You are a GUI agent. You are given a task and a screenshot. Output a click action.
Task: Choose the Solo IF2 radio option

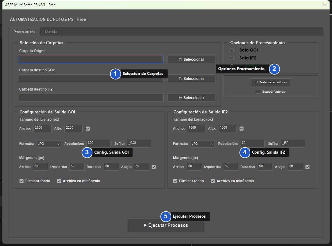[x=232, y=58]
